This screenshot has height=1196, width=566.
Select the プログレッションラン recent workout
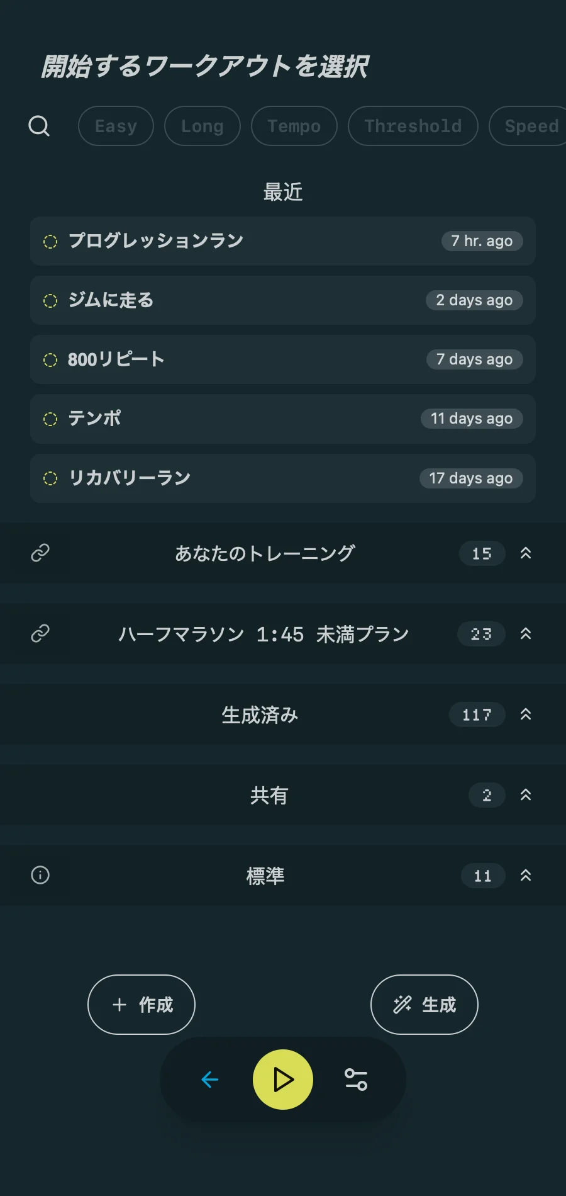(x=282, y=241)
